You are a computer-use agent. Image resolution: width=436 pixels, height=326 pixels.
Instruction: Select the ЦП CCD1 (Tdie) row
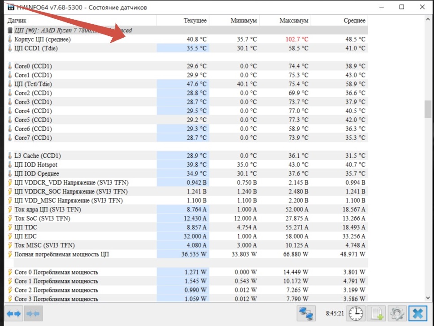pyautogui.click(x=187, y=48)
